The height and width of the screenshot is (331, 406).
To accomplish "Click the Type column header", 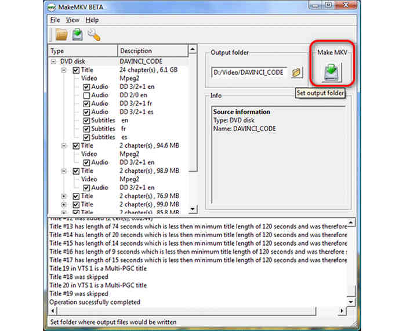I will (x=83, y=51).
